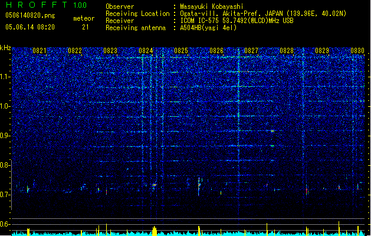Click the date 05.06.14 08:20
The width and height of the screenshot is (371, 236).
pos(30,27)
